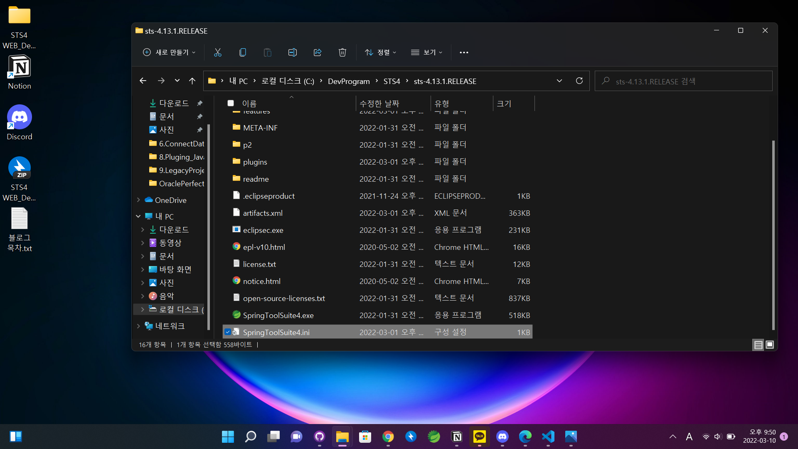Click DevProgram in the breadcrumb path
The height and width of the screenshot is (449, 798).
tap(349, 81)
